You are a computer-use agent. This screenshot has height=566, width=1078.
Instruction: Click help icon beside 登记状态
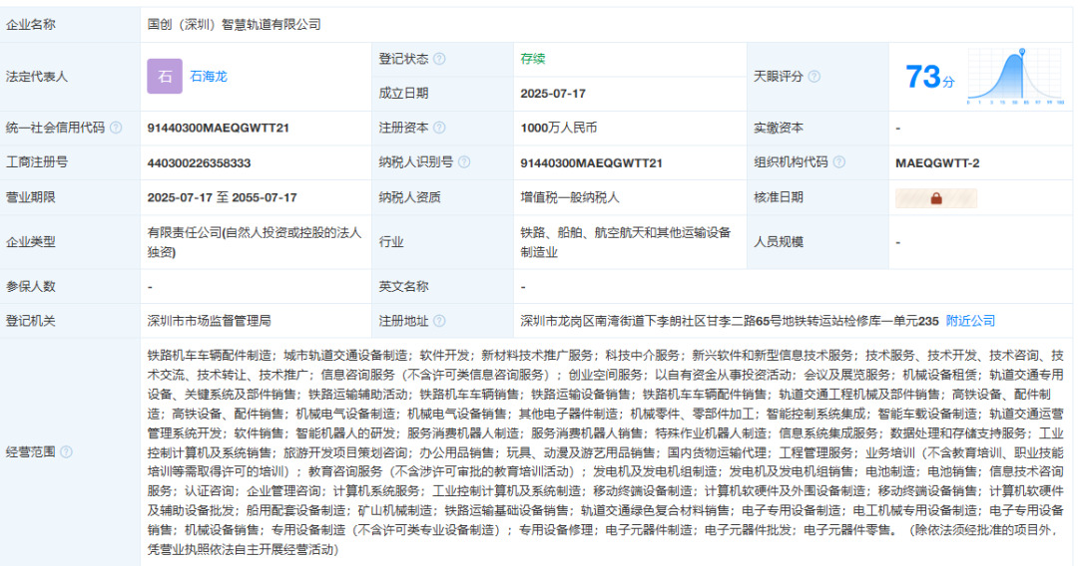tap(440, 59)
